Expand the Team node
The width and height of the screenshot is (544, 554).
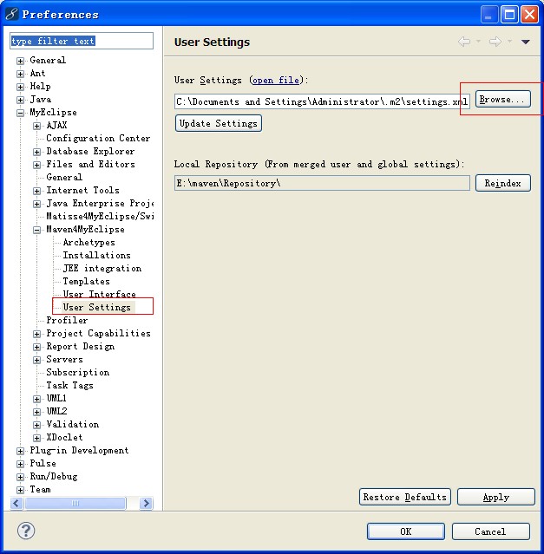[x=21, y=490]
